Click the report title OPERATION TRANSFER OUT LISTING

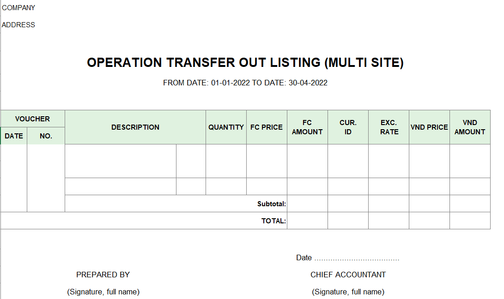click(x=245, y=63)
